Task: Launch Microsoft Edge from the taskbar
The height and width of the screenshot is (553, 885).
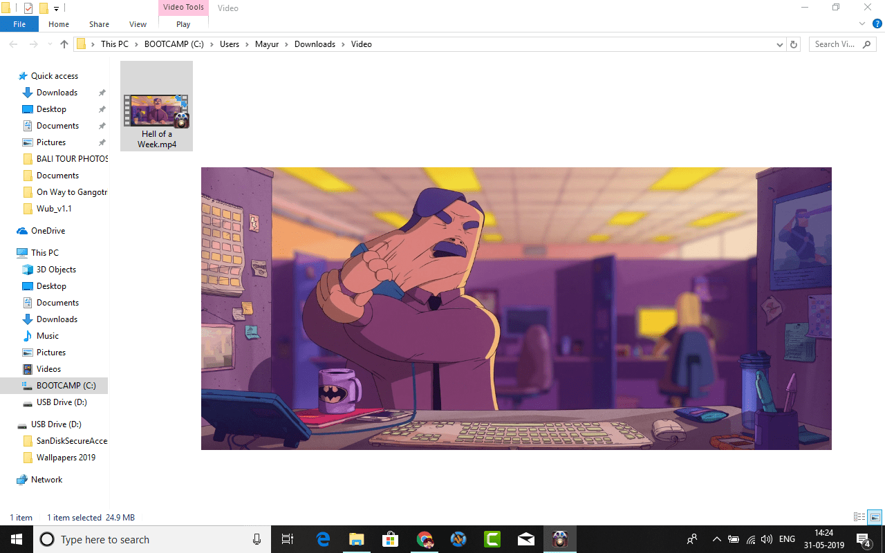Action: pos(323,539)
